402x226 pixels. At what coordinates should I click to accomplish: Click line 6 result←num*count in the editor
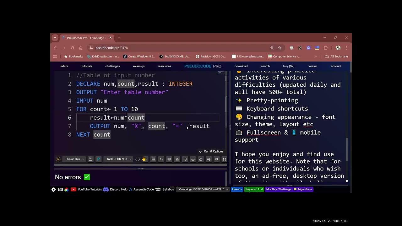(117, 118)
